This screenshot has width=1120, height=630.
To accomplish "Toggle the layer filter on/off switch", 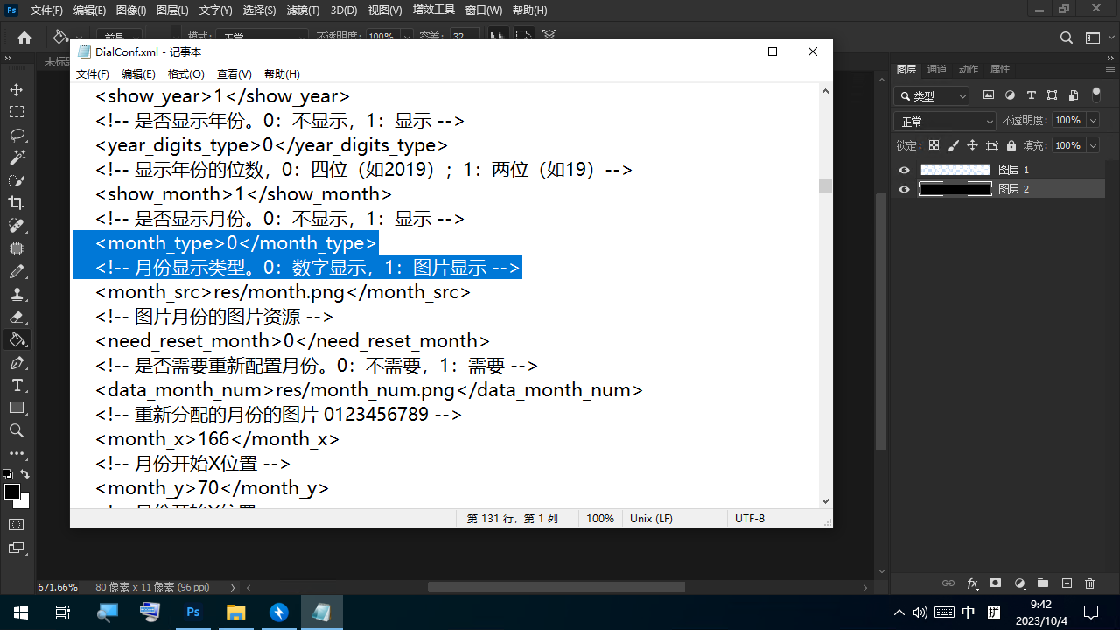I will point(1096,94).
